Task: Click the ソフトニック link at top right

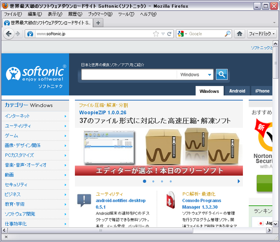Action: (x=261, y=48)
